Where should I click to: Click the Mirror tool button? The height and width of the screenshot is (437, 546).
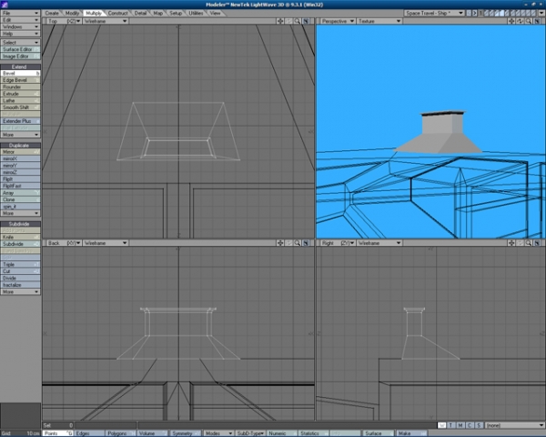click(20, 152)
